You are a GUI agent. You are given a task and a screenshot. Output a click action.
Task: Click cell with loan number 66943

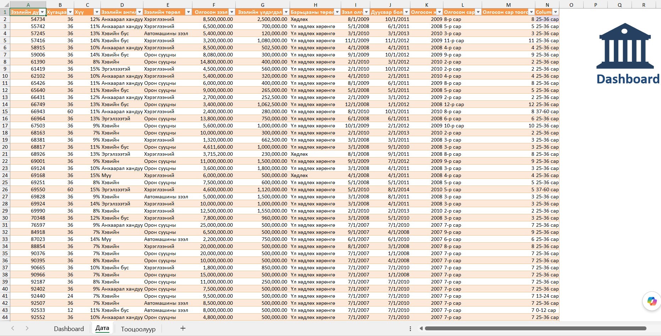click(28, 111)
